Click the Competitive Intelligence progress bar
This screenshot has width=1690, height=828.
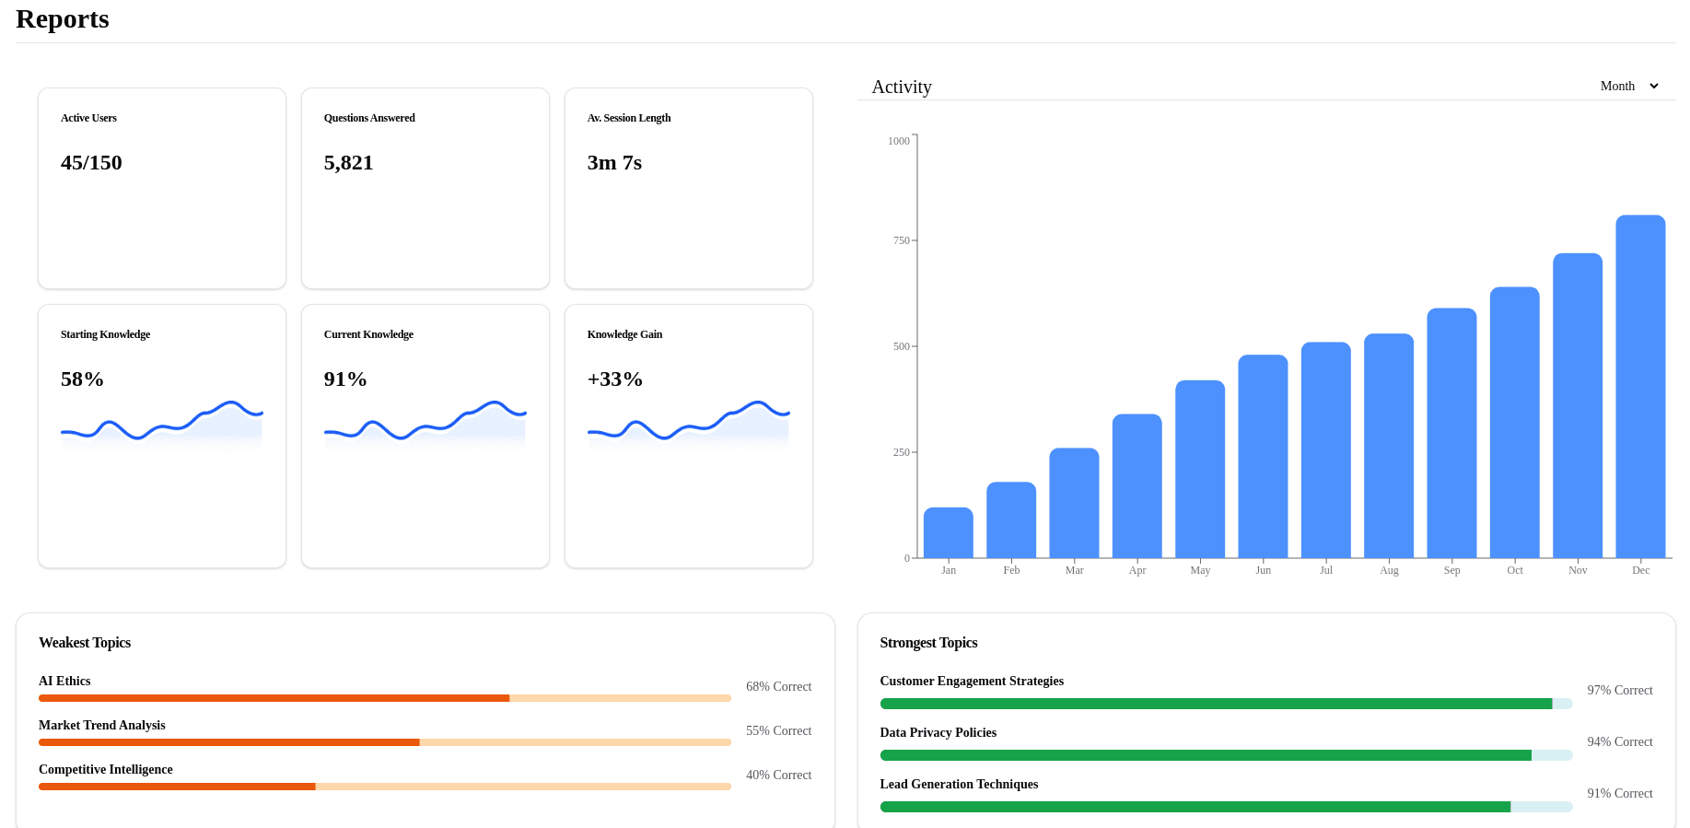(385, 787)
